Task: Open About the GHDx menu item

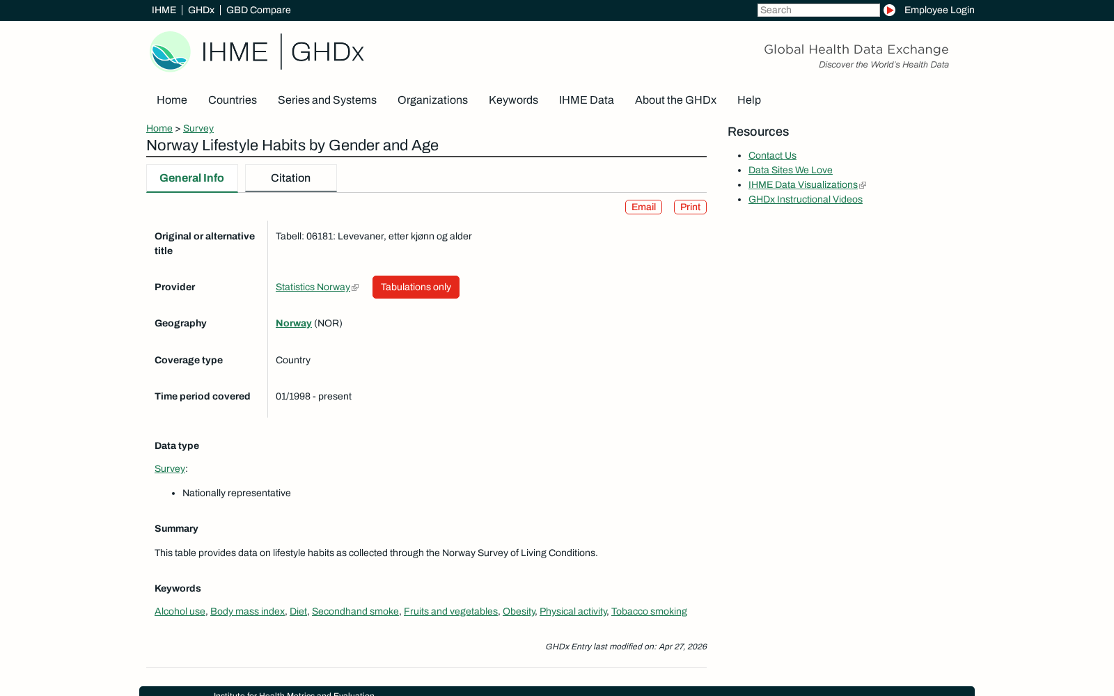Action: point(675,100)
